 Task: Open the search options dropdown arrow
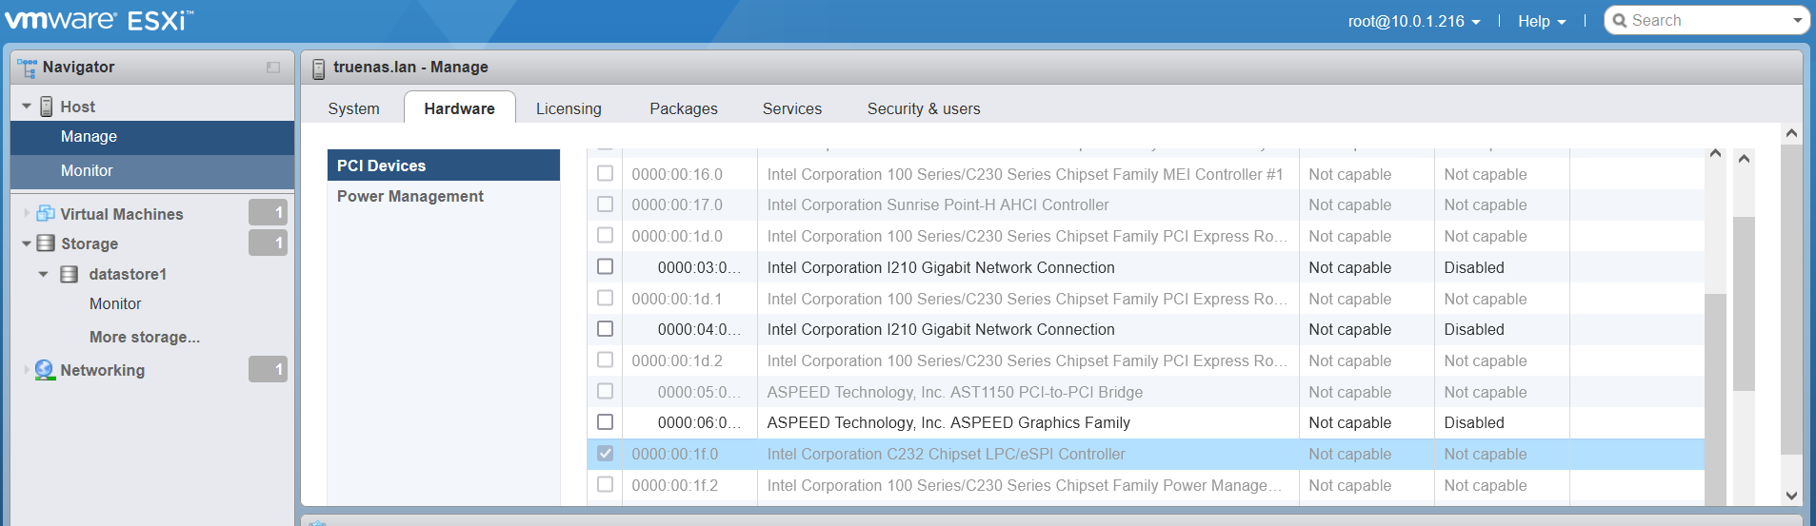tap(1797, 21)
